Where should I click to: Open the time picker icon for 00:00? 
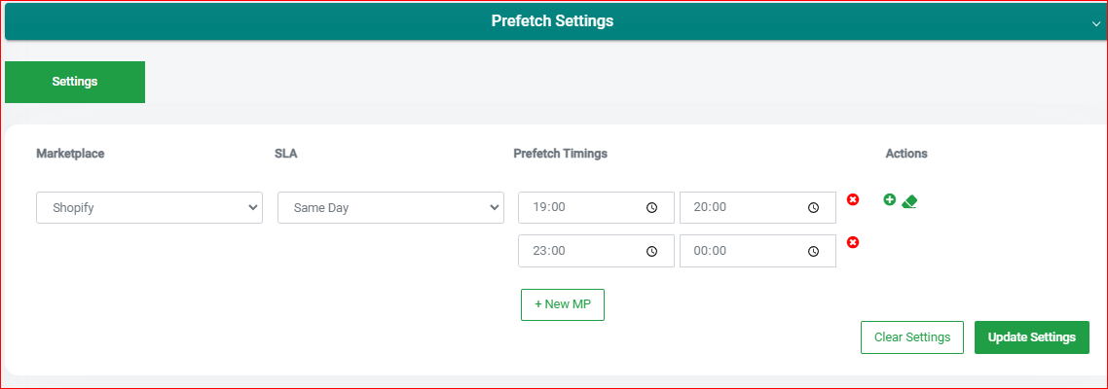(813, 251)
